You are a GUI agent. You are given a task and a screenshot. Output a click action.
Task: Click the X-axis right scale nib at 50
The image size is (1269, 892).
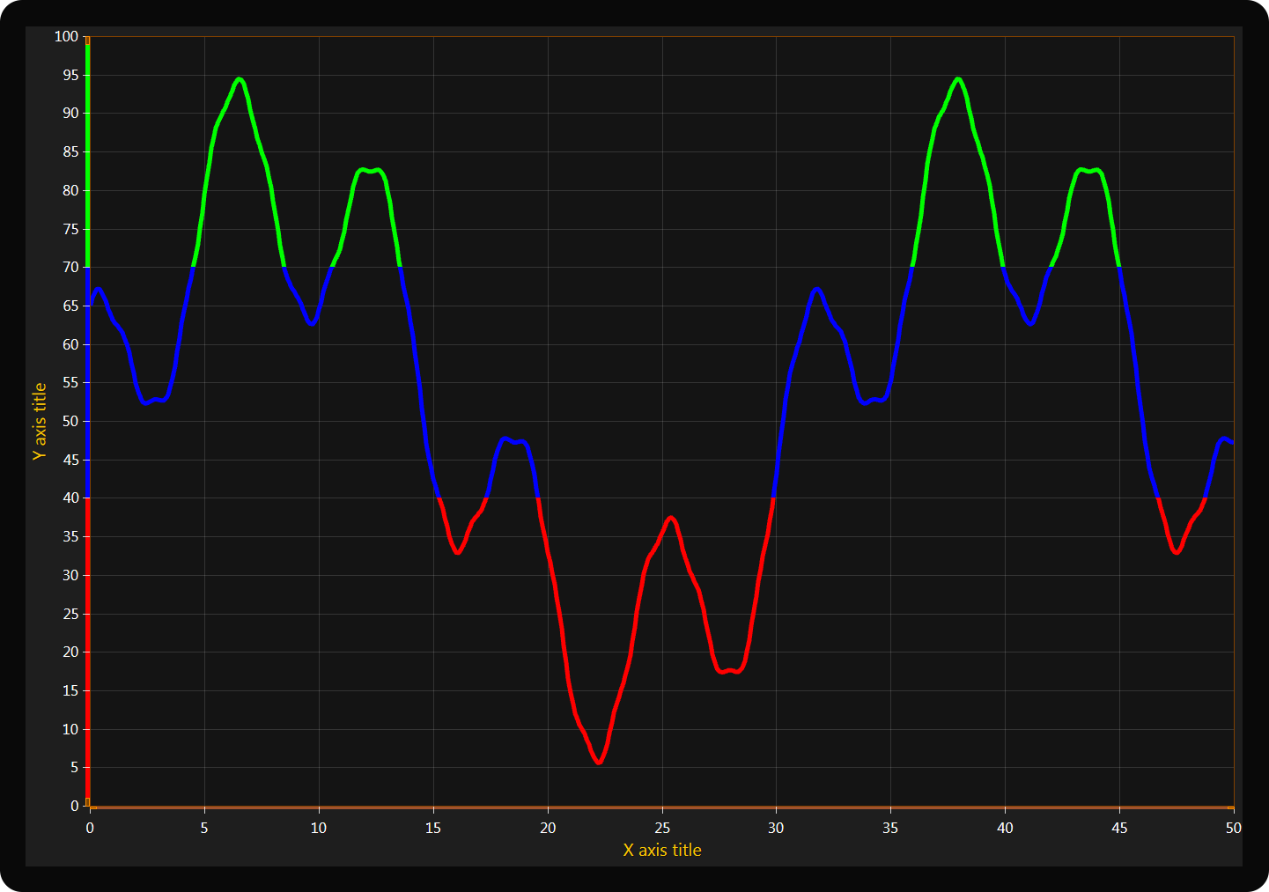click(1230, 807)
